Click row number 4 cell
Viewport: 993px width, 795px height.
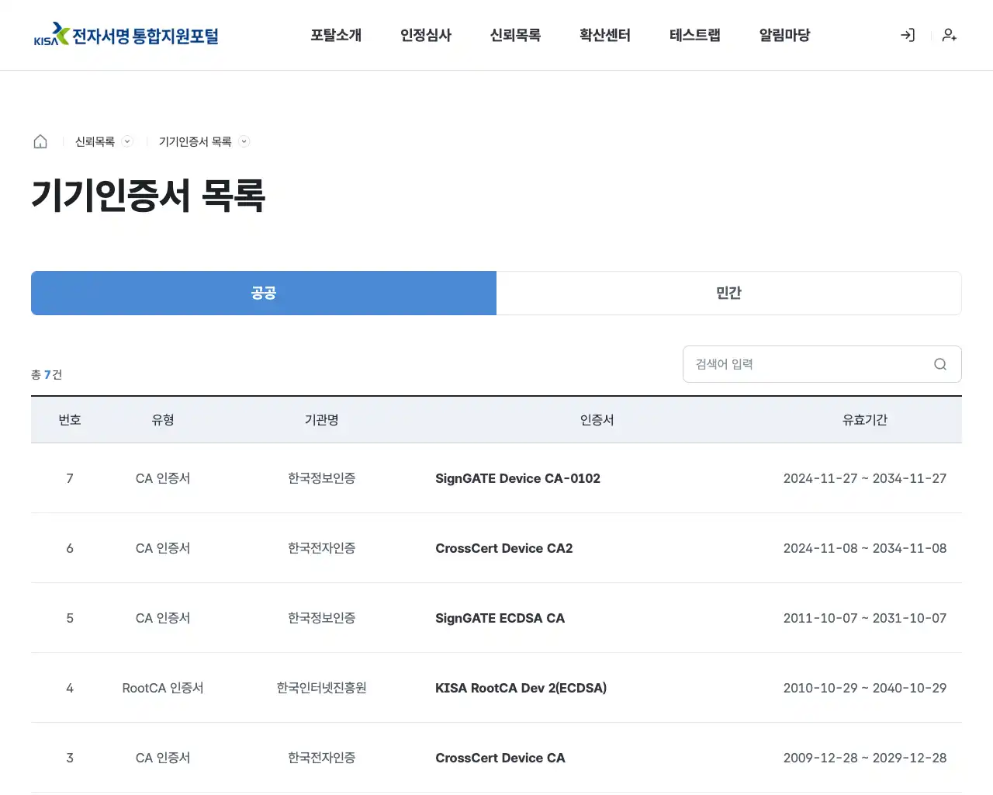click(70, 688)
